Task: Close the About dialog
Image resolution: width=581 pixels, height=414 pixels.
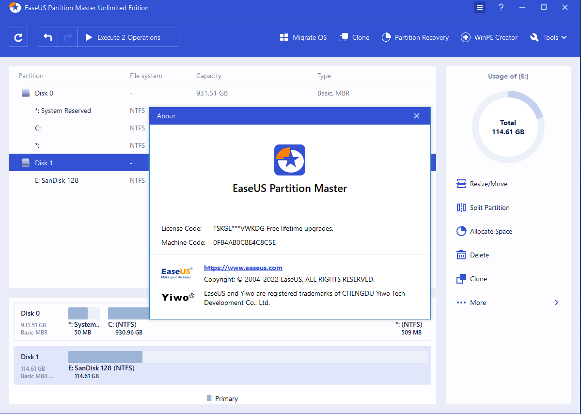Action: (416, 116)
